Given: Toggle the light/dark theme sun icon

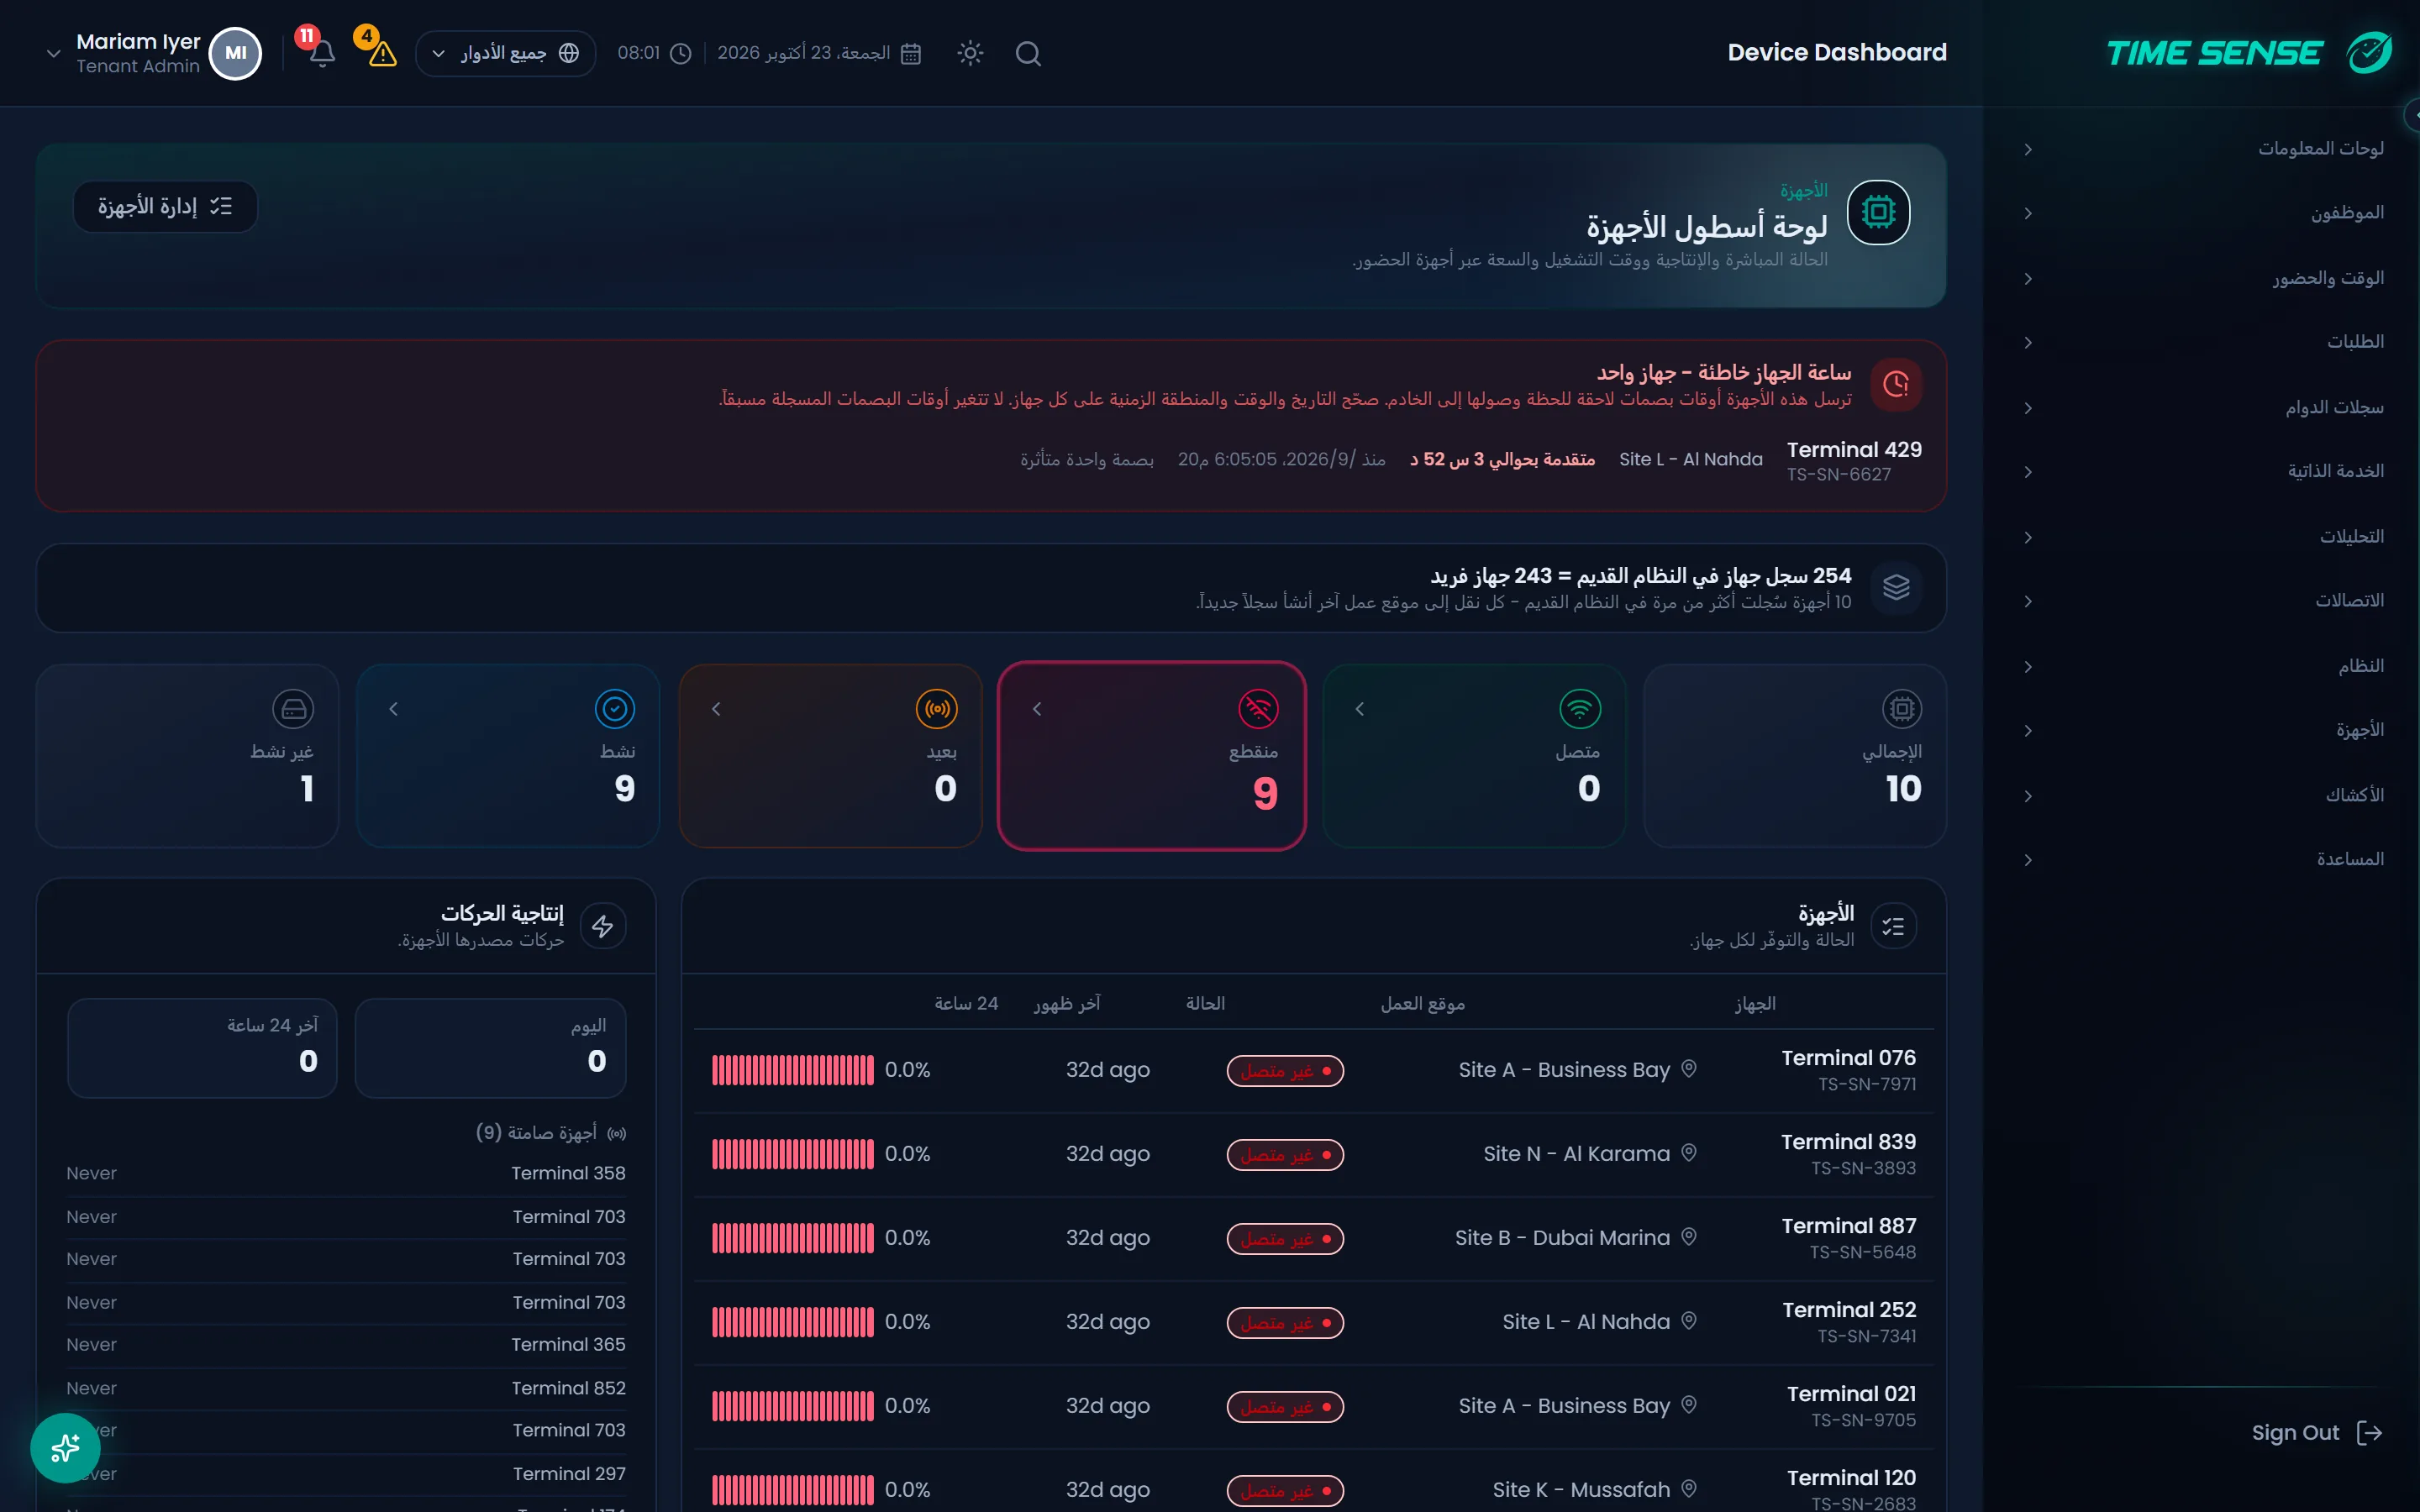Looking at the screenshot, I should 970,53.
